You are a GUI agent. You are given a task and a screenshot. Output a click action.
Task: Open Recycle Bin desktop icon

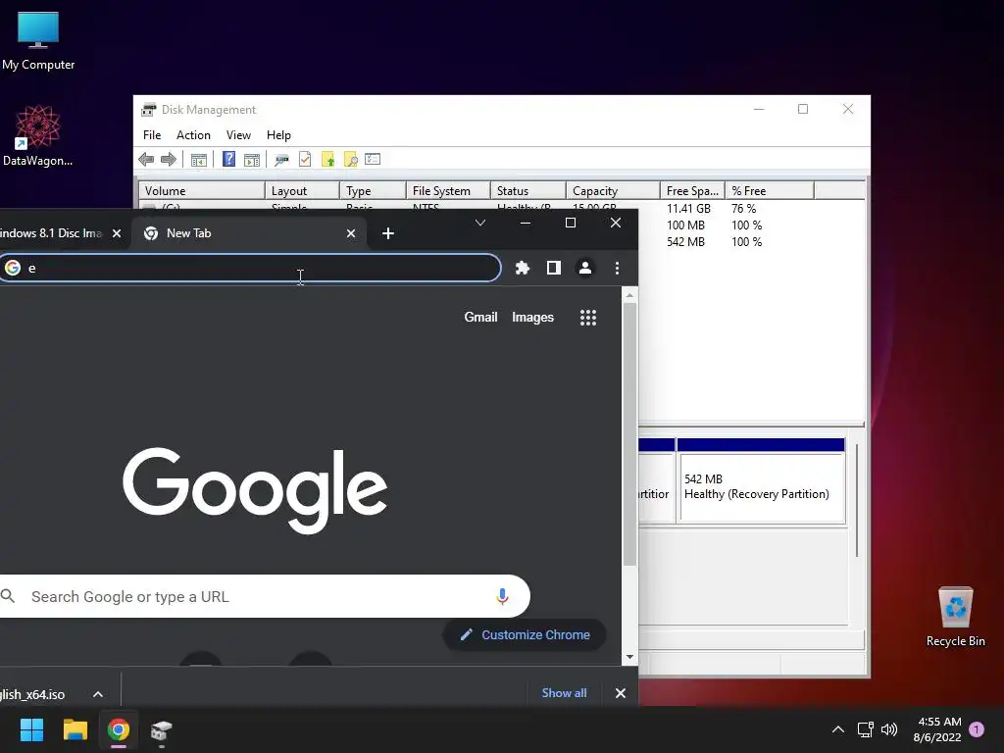tap(955, 616)
